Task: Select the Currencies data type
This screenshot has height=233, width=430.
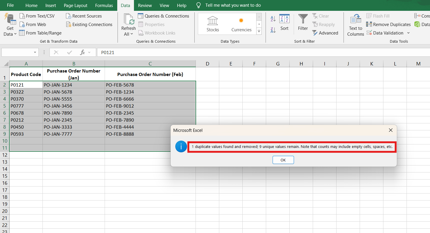Action: click(241, 24)
